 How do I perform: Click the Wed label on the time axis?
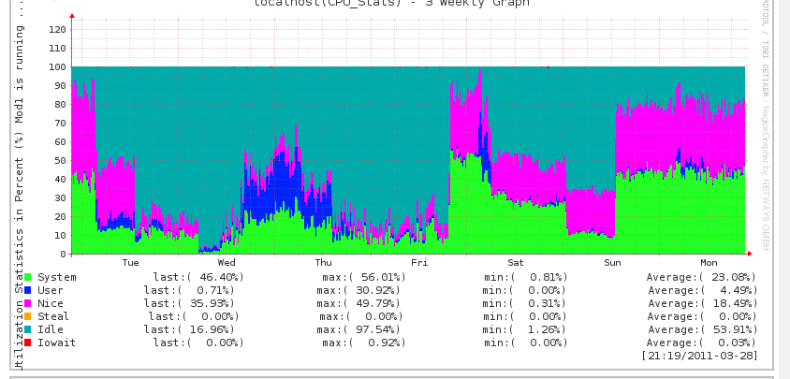(227, 263)
